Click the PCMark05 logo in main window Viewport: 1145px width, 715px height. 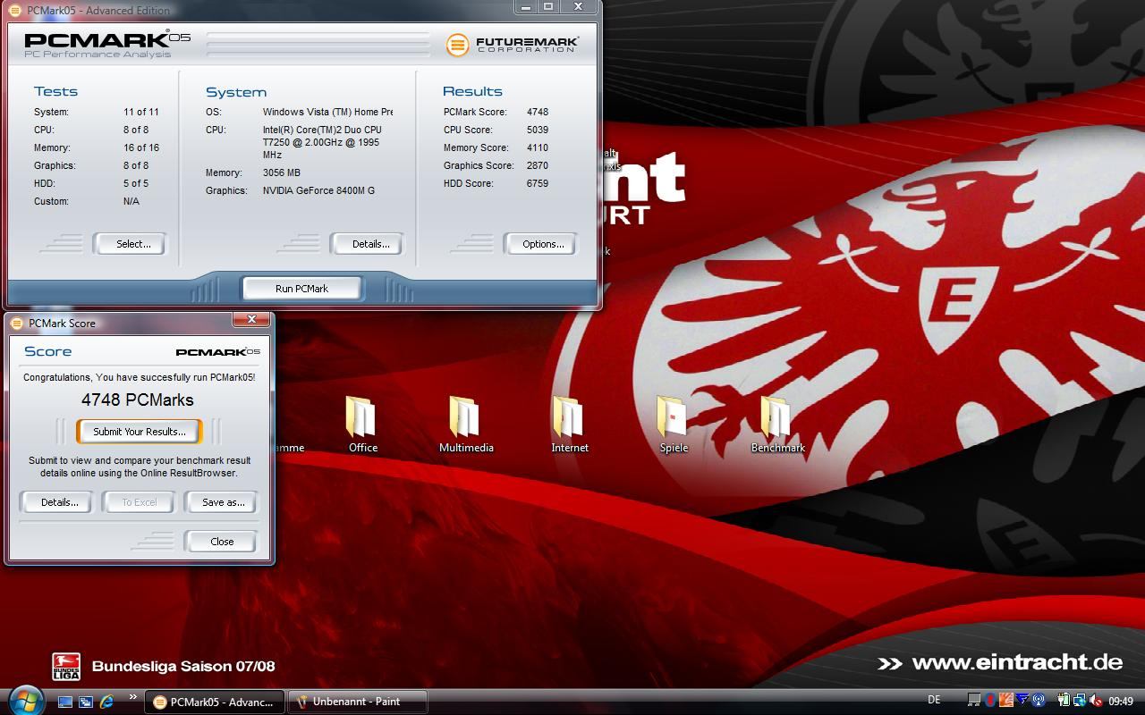[x=107, y=44]
